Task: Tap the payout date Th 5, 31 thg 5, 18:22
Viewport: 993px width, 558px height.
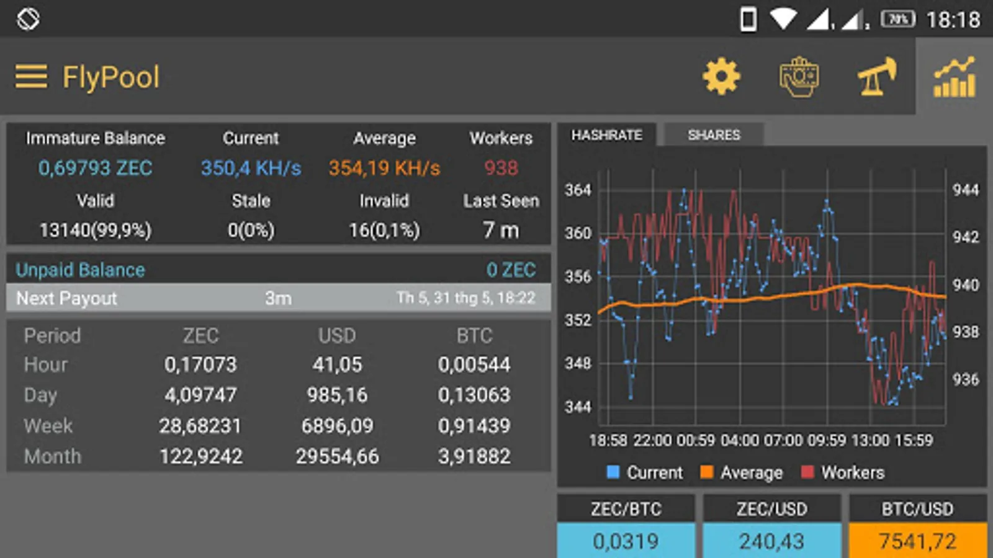Action: (465, 298)
